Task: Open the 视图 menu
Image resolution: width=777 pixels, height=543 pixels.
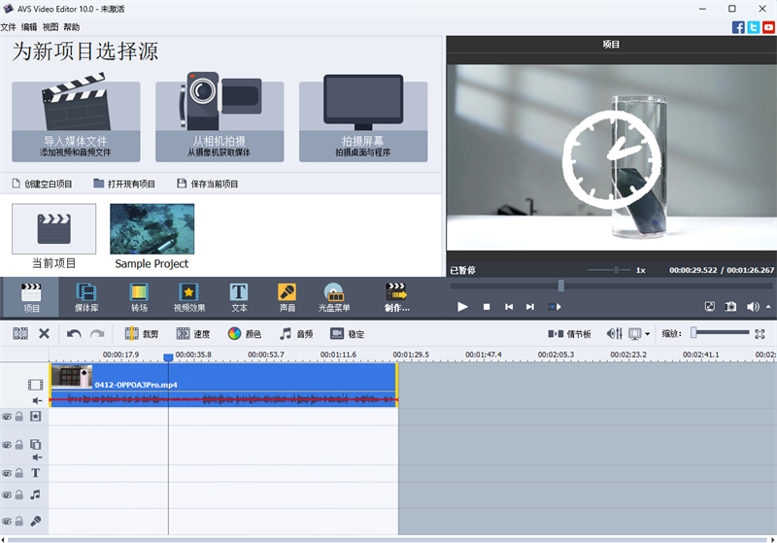Action: pos(51,27)
